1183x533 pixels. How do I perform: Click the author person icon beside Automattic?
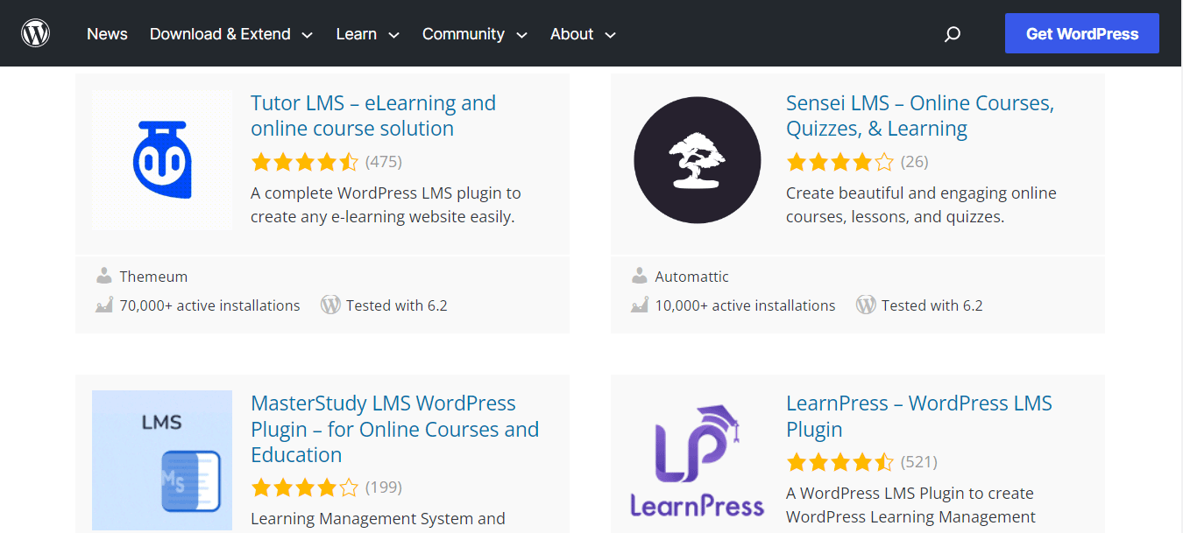point(640,277)
